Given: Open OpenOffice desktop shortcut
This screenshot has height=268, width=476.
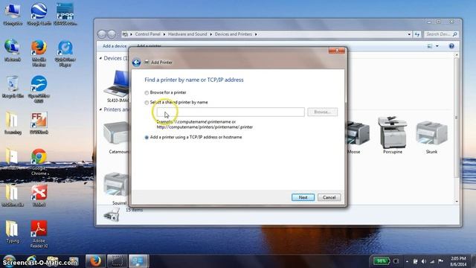Looking at the screenshot, I should (x=39, y=89).
